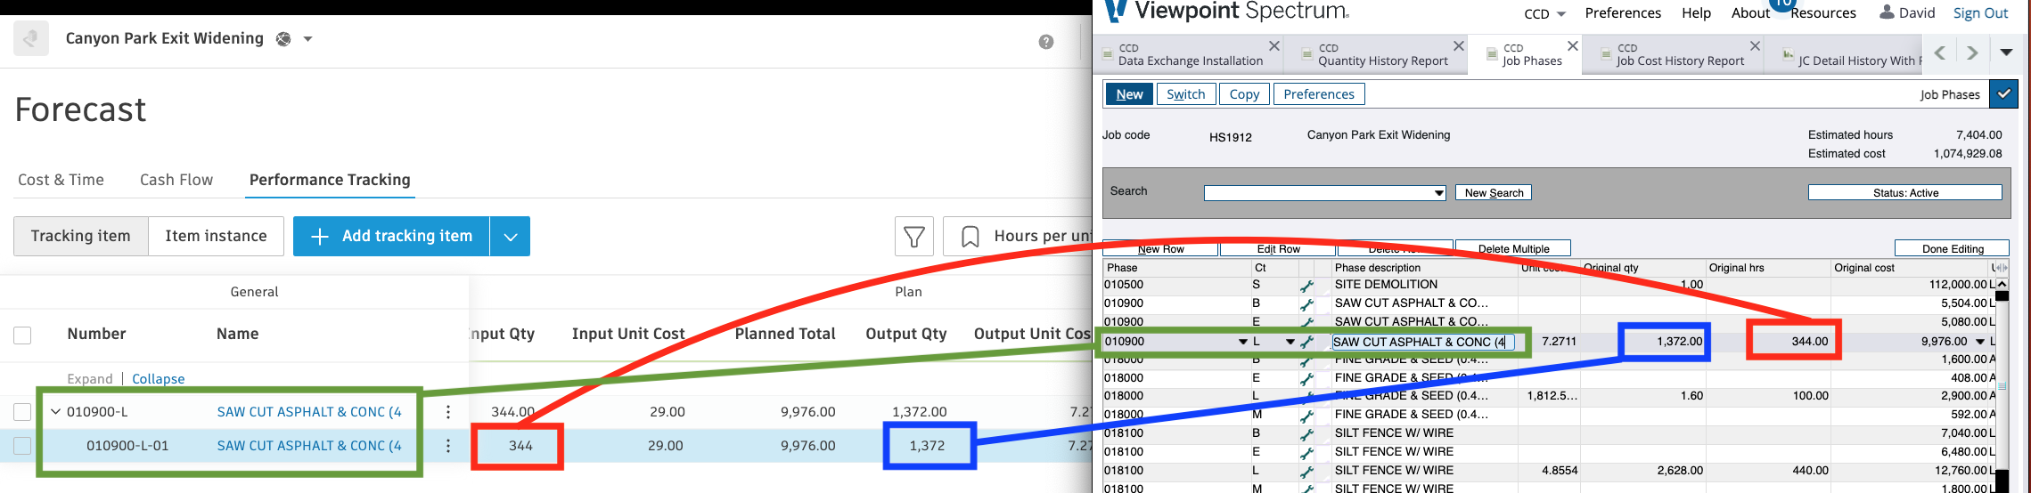Switch to Data Exchange Installation tab
The width and height of the screenshot is (2031, 493).
1190,54
